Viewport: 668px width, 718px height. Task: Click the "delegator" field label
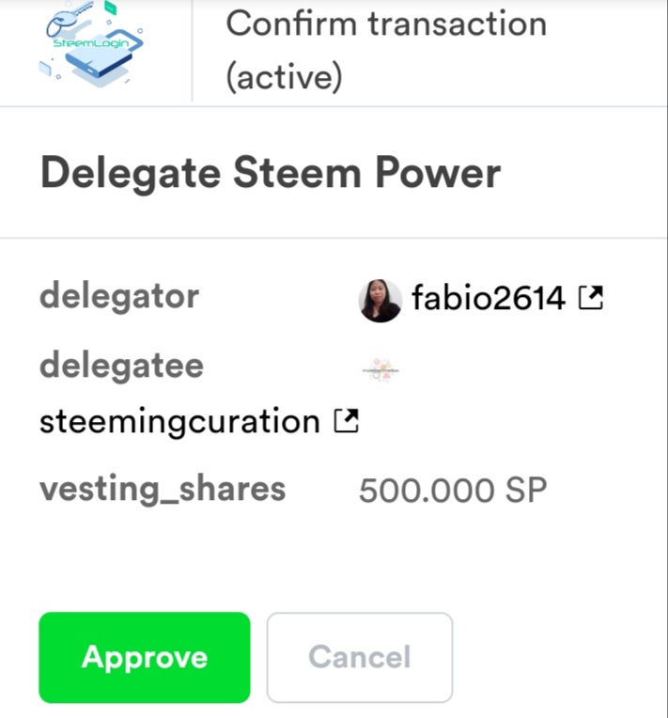[x=118, y=297]
